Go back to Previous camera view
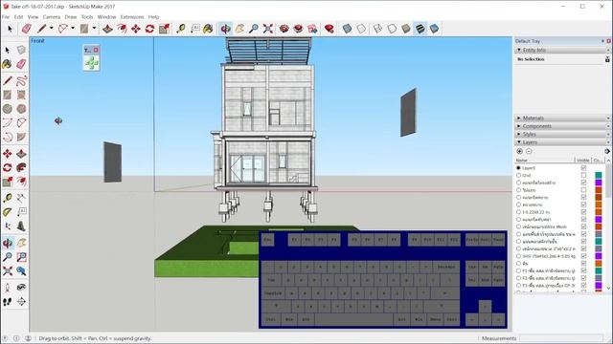Image resolution: width=613 pixels, height=344 pixels. pos(21,271)
